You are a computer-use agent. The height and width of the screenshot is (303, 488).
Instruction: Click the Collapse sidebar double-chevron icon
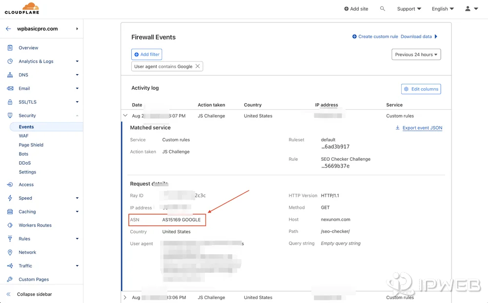pos(8,294)
